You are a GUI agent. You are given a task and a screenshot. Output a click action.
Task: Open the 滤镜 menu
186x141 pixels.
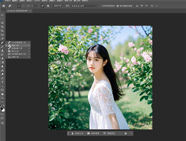point(52,1)
